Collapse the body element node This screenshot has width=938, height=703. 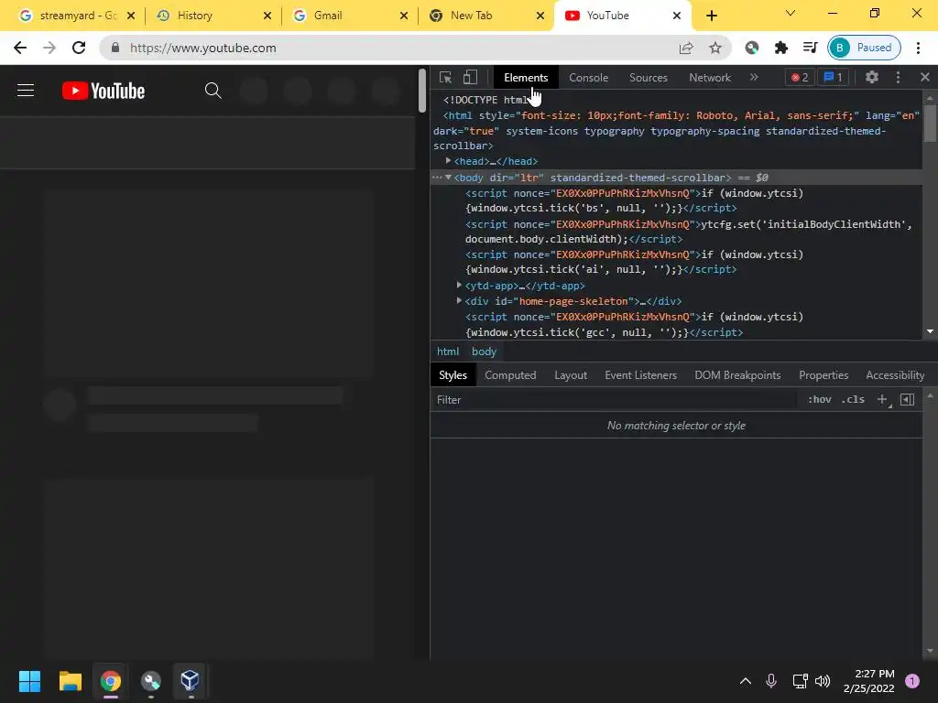pos(448,178)
